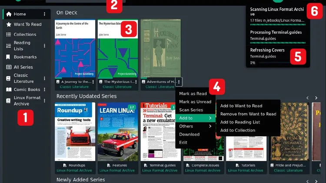
Task: Click the Comic Books open-book icon
Action: point(9,90)
